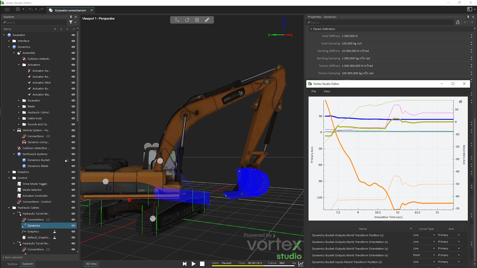The image size is (477, 268).
Task: Switch to the Toolbox tab
Action: tap(12, 264)
